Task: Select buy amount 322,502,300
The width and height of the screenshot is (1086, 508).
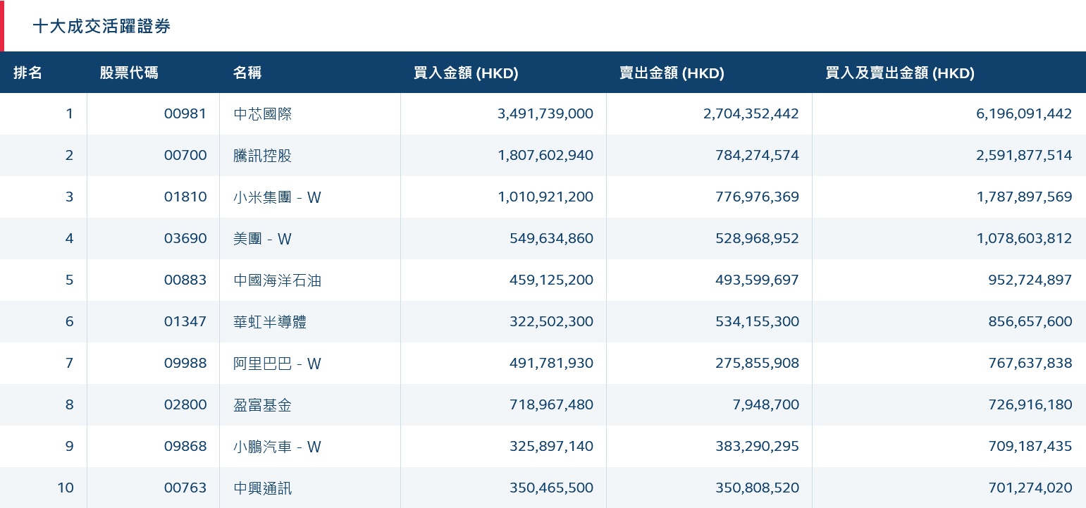Action: click(x=551, y=321)
